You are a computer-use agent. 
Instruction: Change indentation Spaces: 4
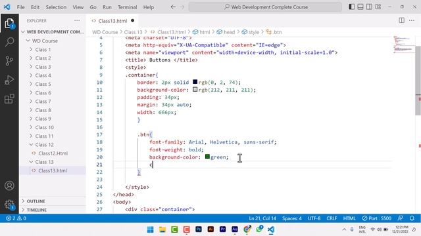click(x=292, y=218)
